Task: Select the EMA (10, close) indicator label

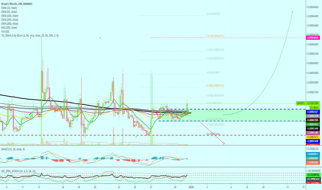Action: coord(9,8)
